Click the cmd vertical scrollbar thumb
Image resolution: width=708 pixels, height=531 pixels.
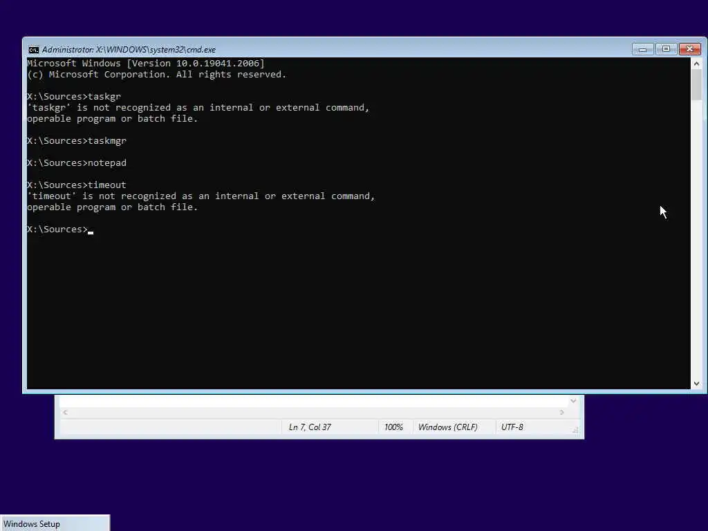[696, 85]
